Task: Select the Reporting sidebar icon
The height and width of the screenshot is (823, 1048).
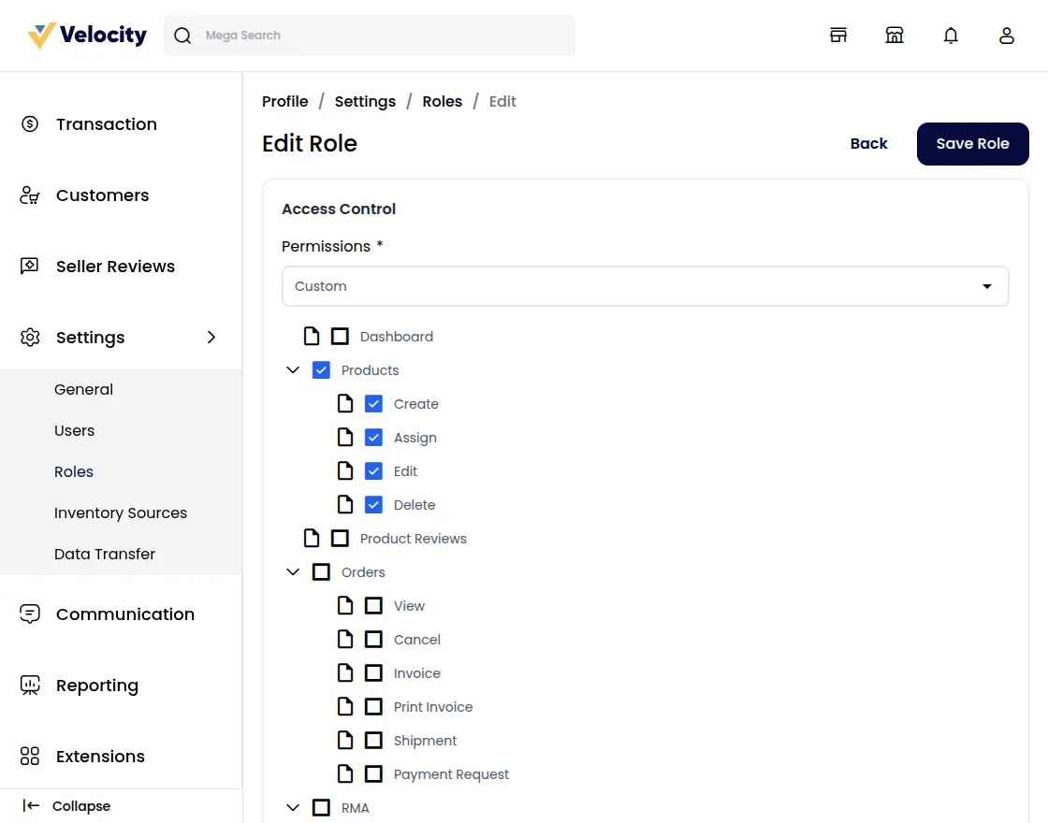Action: pos(29,685)
